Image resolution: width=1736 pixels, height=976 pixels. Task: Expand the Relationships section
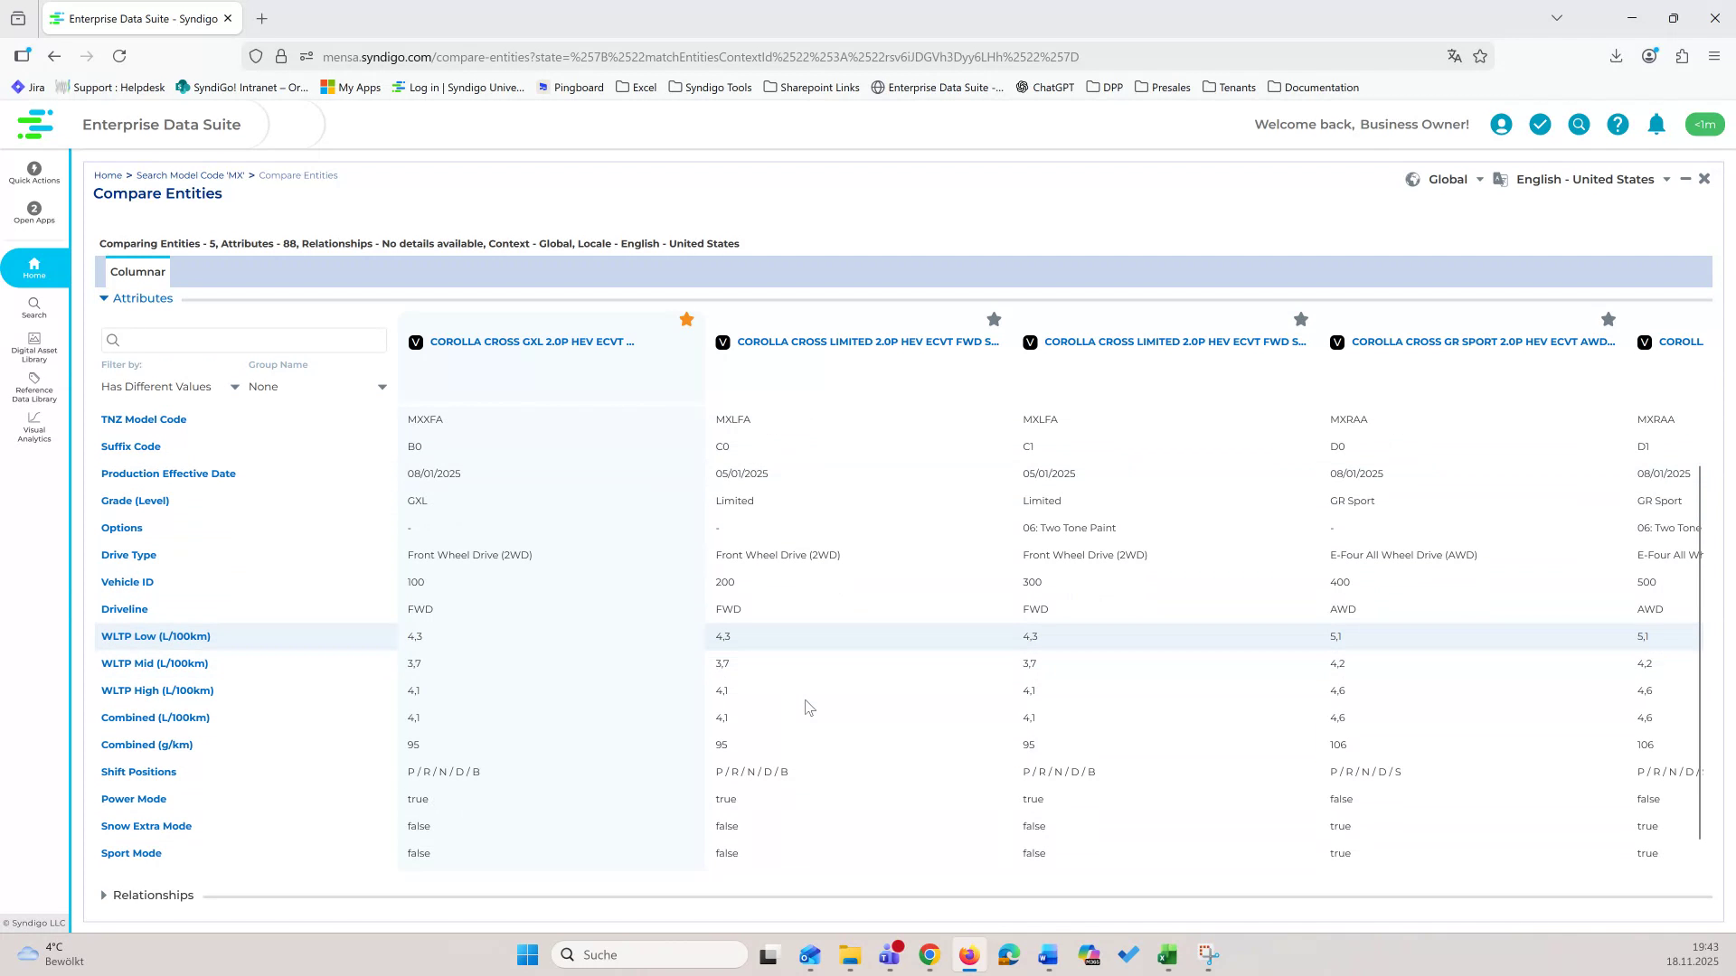coord(147,895)
